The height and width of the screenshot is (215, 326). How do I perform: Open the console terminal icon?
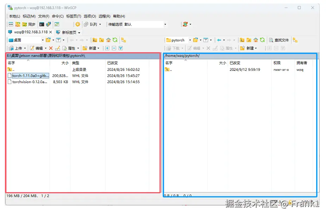tap(42, 25)
